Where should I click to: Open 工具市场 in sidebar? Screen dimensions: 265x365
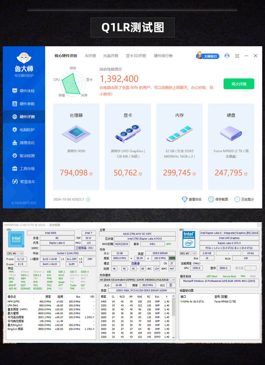[x=24, y=169]
